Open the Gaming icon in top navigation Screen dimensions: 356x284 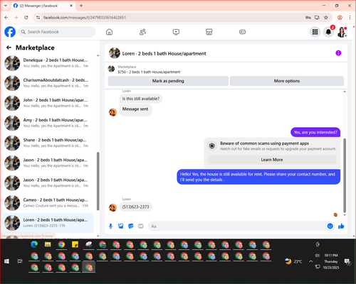coord(242,32)
